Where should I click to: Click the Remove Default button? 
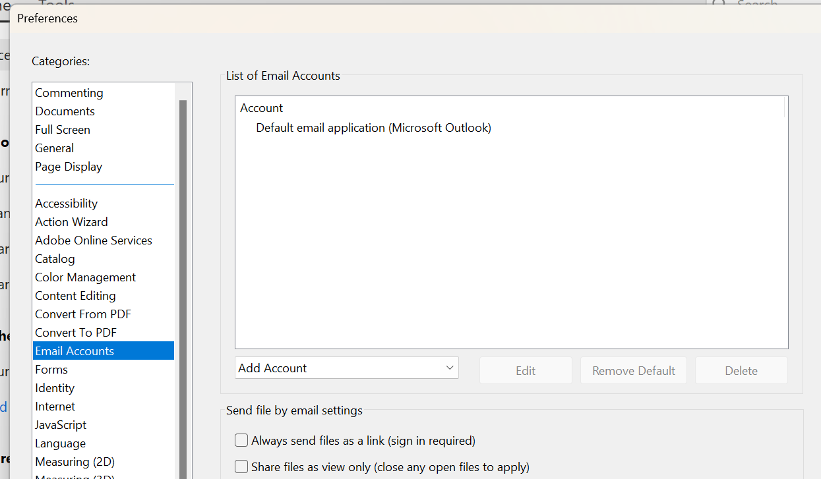[633, 370]
